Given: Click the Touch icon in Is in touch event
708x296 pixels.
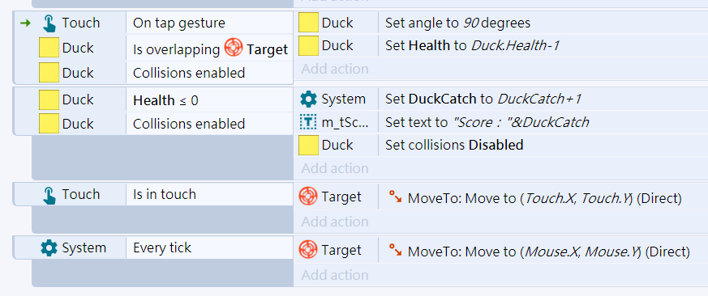Looking at the screenshot, I should (49, 195).
